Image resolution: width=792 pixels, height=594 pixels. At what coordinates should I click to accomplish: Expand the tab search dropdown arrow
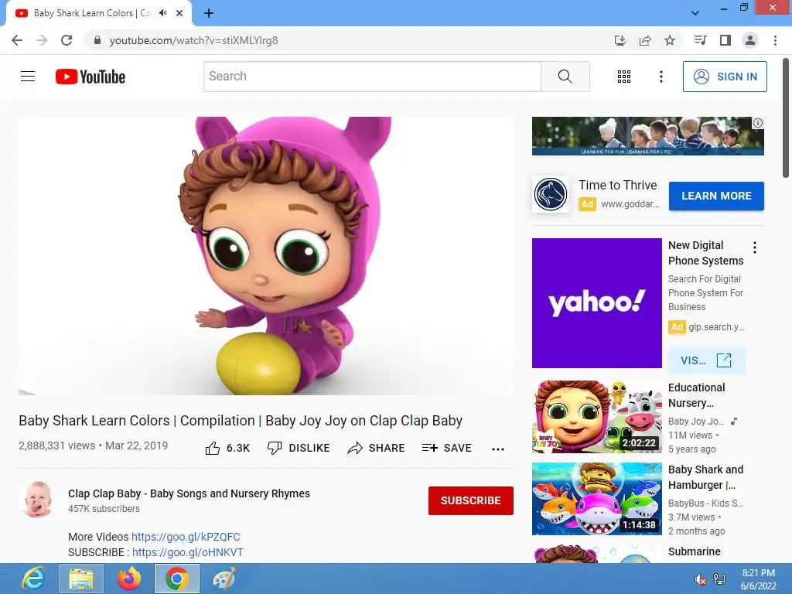point(695,13)
